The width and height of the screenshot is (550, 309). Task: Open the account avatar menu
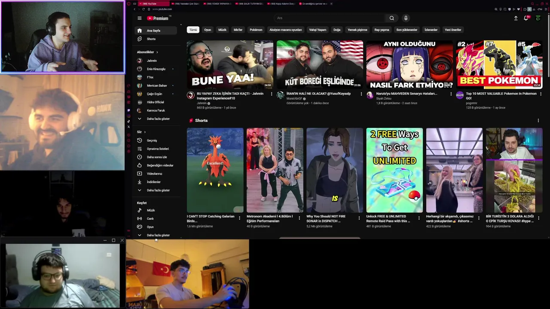coord(538,18)
